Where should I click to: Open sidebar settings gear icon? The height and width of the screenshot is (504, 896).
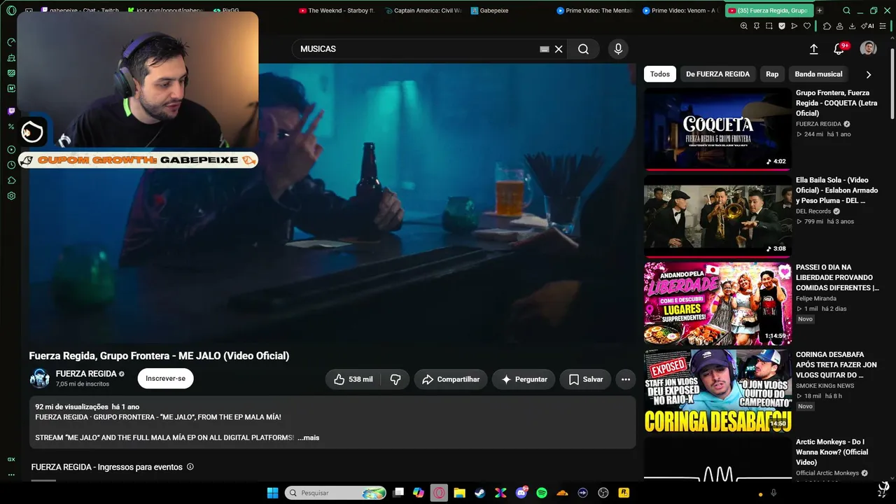(x=11, y=196)
